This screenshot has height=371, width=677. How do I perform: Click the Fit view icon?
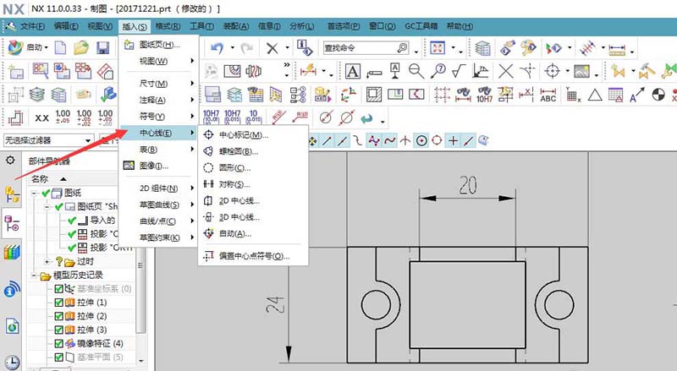pyautogui.click(x=437, y=48)
